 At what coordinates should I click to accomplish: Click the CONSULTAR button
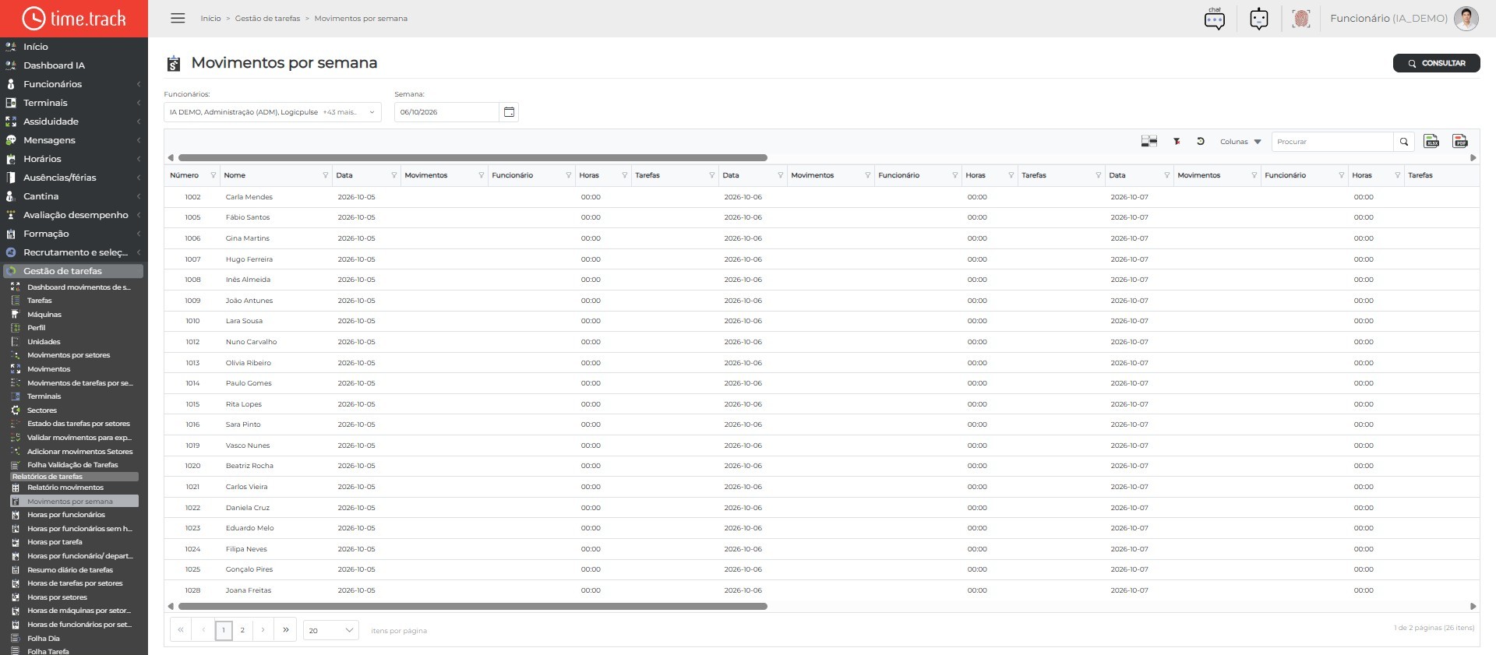pyautogui.click(x=1436, y=63)
